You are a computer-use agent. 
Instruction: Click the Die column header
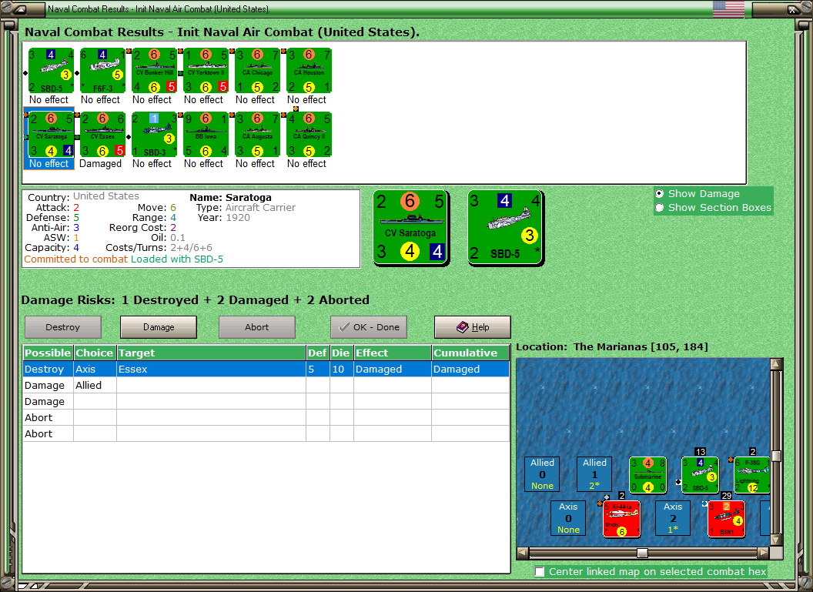coord(341,353)
